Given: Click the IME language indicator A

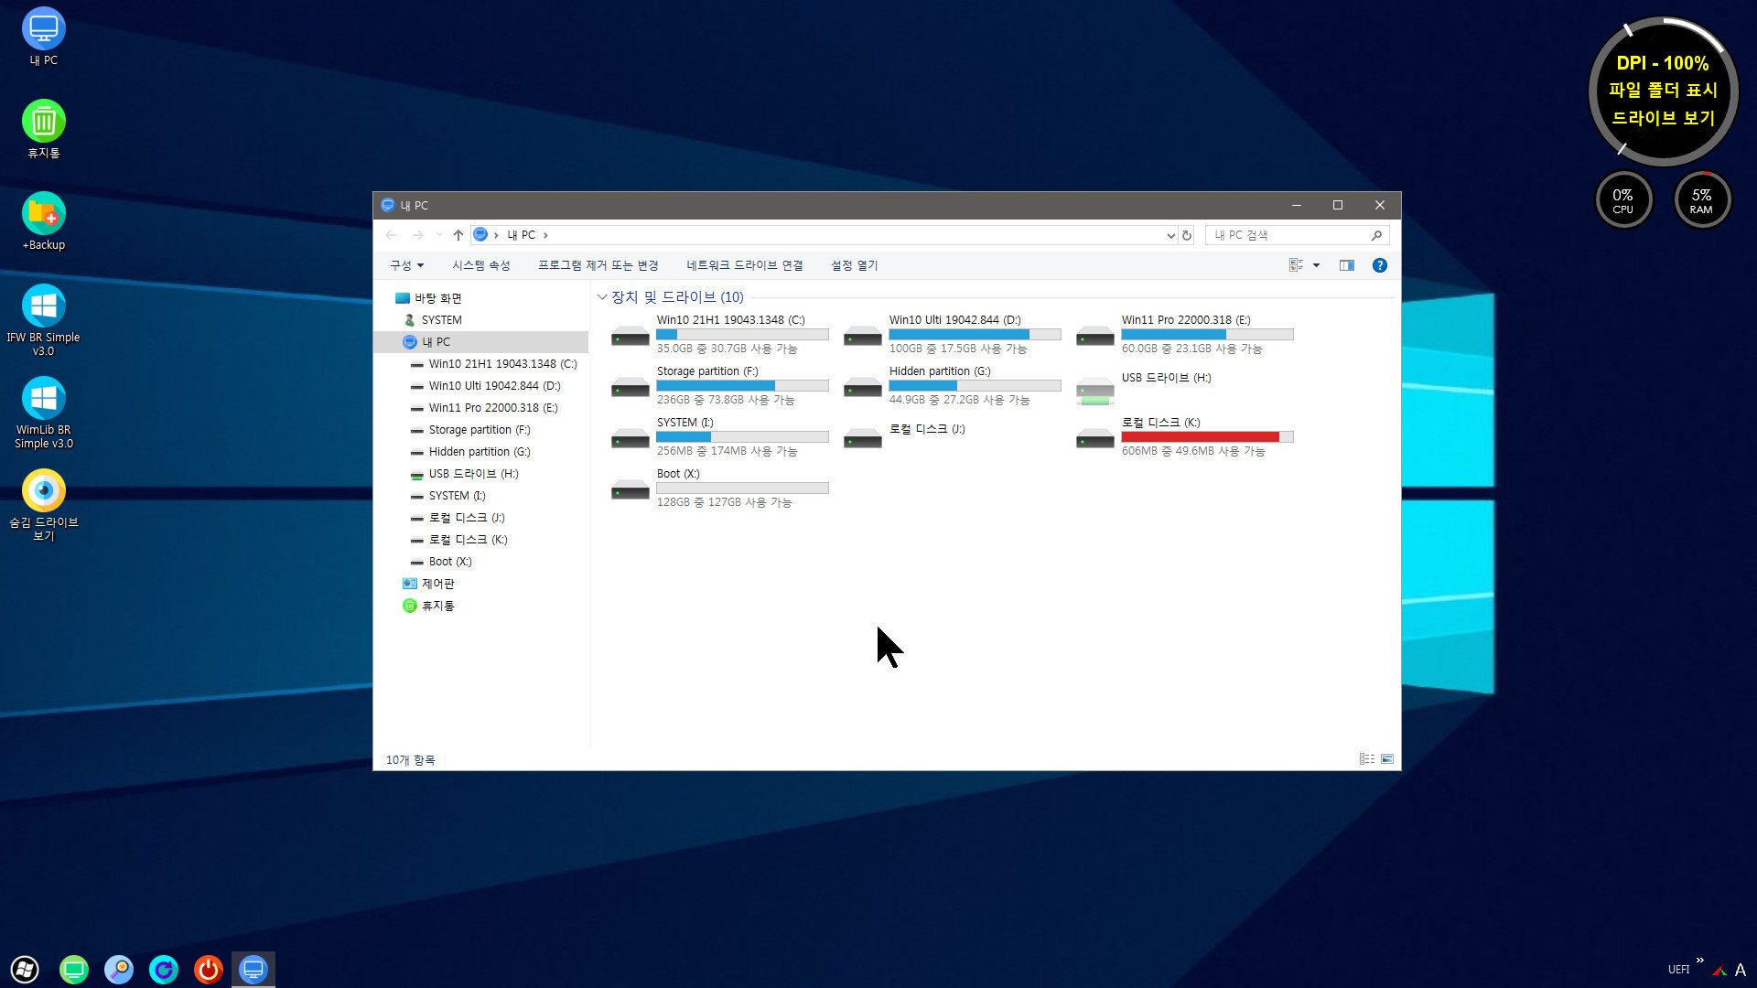Looking at the screenshot, I should tap(1740, 970).
